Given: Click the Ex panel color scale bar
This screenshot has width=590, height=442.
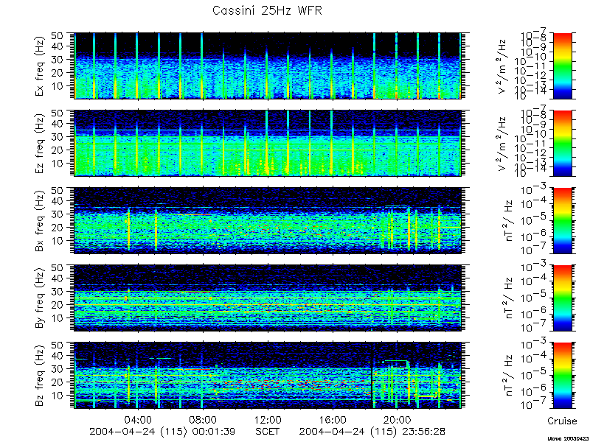Looking at the screenshot, I should pos(562,66).
